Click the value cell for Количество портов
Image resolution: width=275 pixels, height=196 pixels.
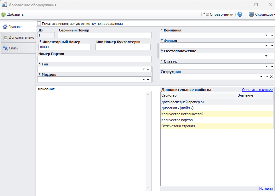[255, 120]
